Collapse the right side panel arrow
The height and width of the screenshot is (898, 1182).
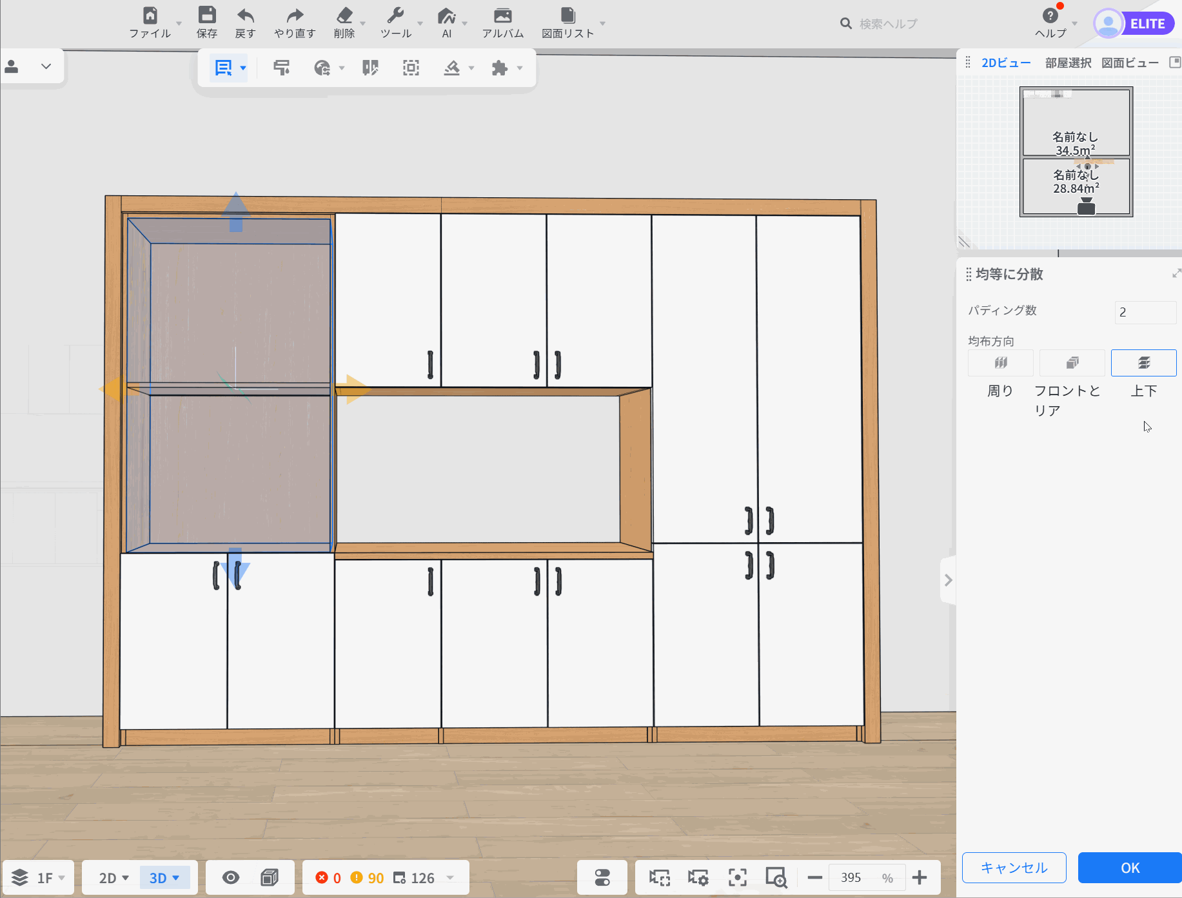pos(948,580)
